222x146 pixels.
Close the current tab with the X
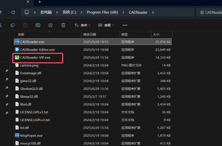[28, 2]
